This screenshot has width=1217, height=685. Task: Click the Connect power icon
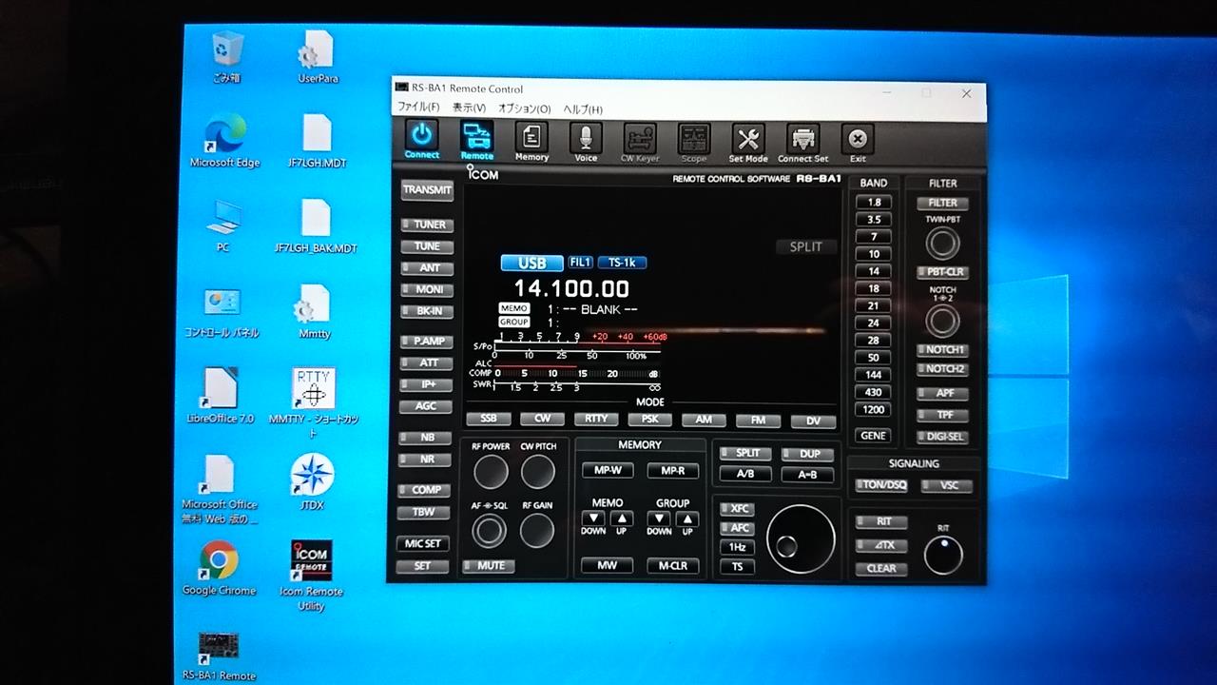click(422, 140)
